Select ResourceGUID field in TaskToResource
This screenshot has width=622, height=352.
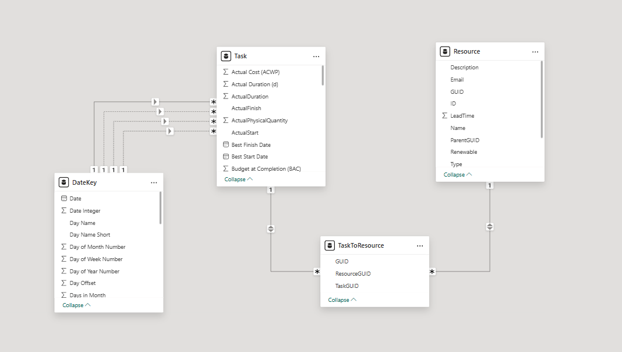(x=353, y=274)
